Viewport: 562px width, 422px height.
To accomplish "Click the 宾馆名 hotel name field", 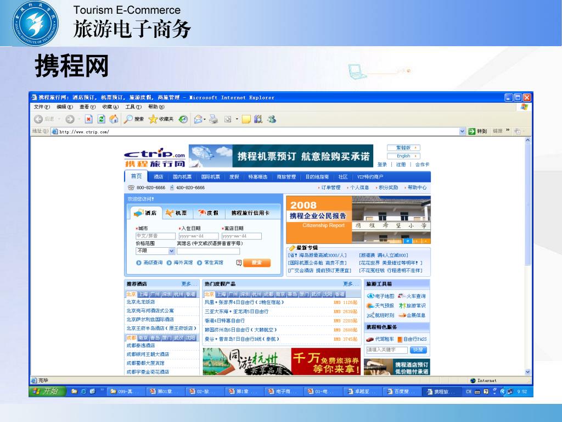I will coord(208,251).
